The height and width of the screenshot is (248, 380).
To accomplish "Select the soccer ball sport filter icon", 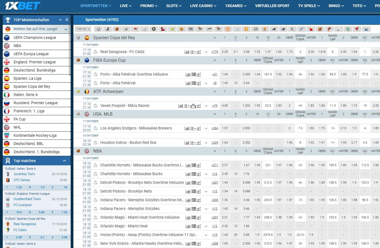I will pyautogui.click(x=98, y=29).
